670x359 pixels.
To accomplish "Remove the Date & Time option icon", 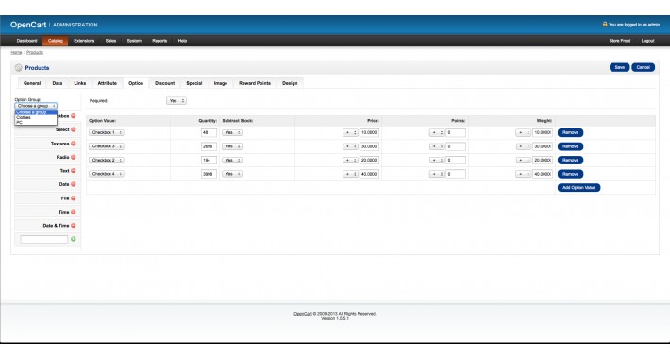I will click(73, 226).
